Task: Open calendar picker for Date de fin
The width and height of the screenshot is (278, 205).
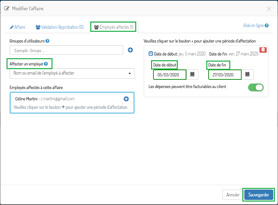Action: tap(247, 75)
